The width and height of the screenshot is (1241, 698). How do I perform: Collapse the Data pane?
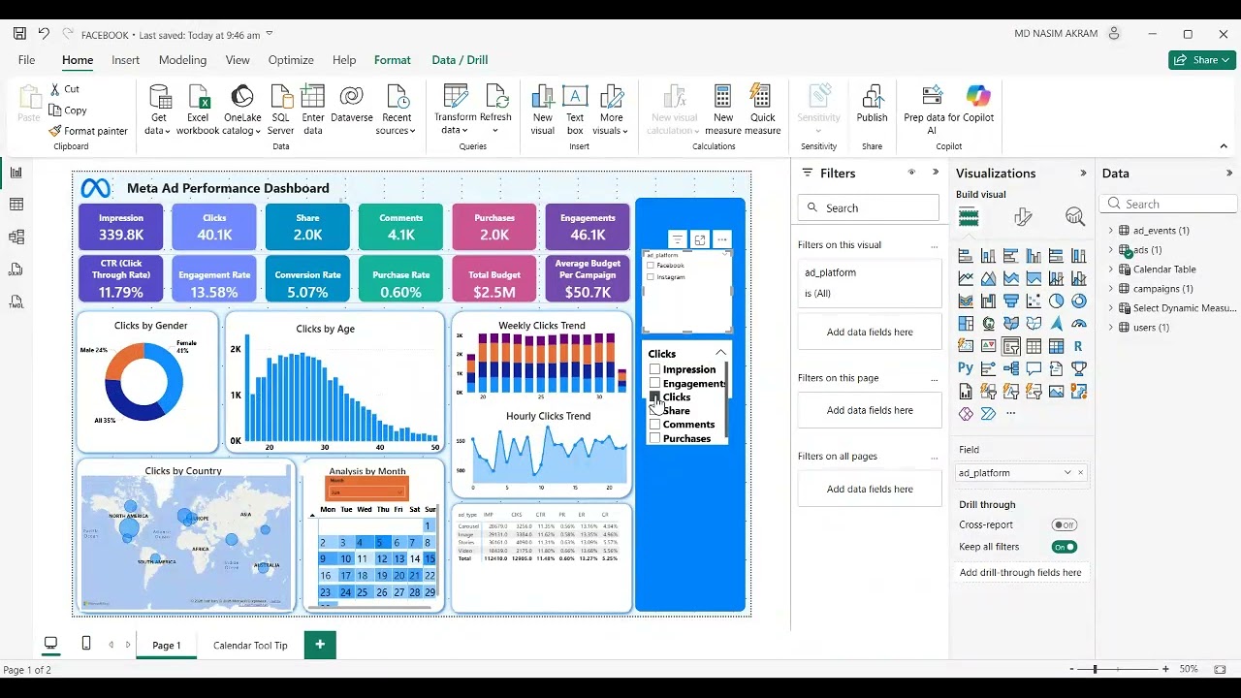pyautogui.click(x=1229, y=174)
